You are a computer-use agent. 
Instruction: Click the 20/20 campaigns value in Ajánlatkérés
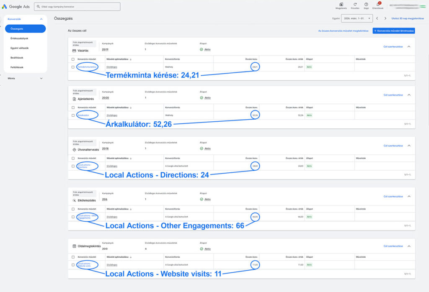pos(105,98)
